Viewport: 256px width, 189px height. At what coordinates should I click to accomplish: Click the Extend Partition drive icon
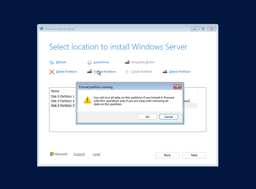click(x=165, y=72)
